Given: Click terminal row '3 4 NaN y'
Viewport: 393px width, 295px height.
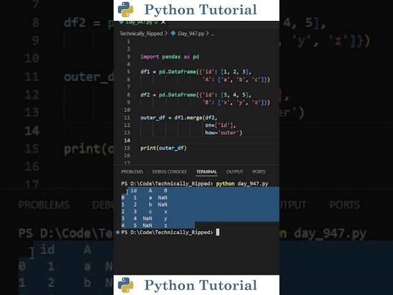Looking at the screenshot, I should coord(144,219).
